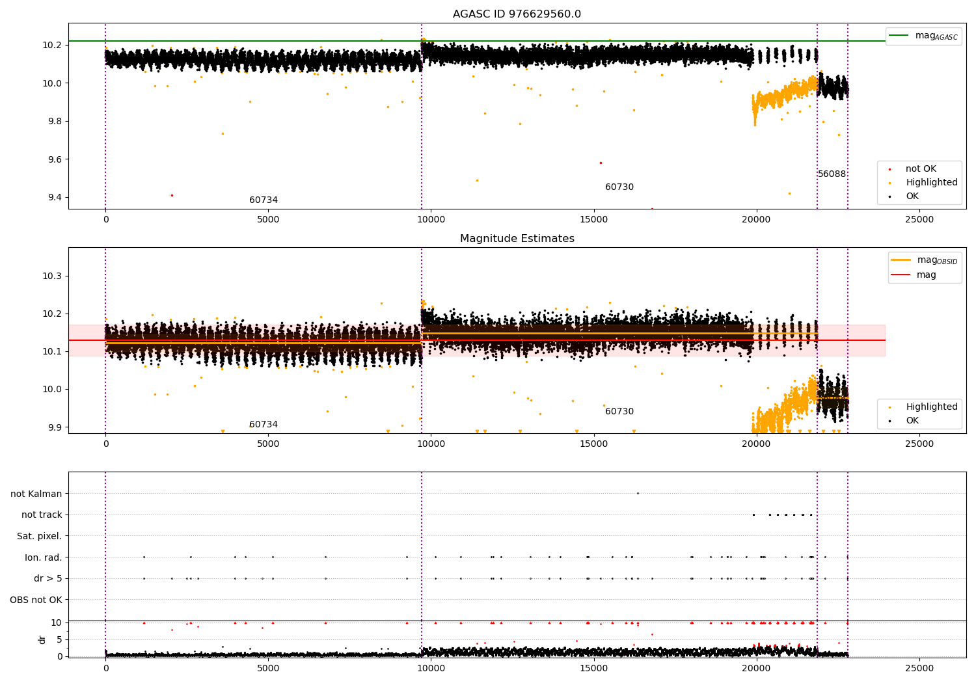The image size is (976, 683).
Task: Click the "Ion. rad." row label
Action: 44,557
